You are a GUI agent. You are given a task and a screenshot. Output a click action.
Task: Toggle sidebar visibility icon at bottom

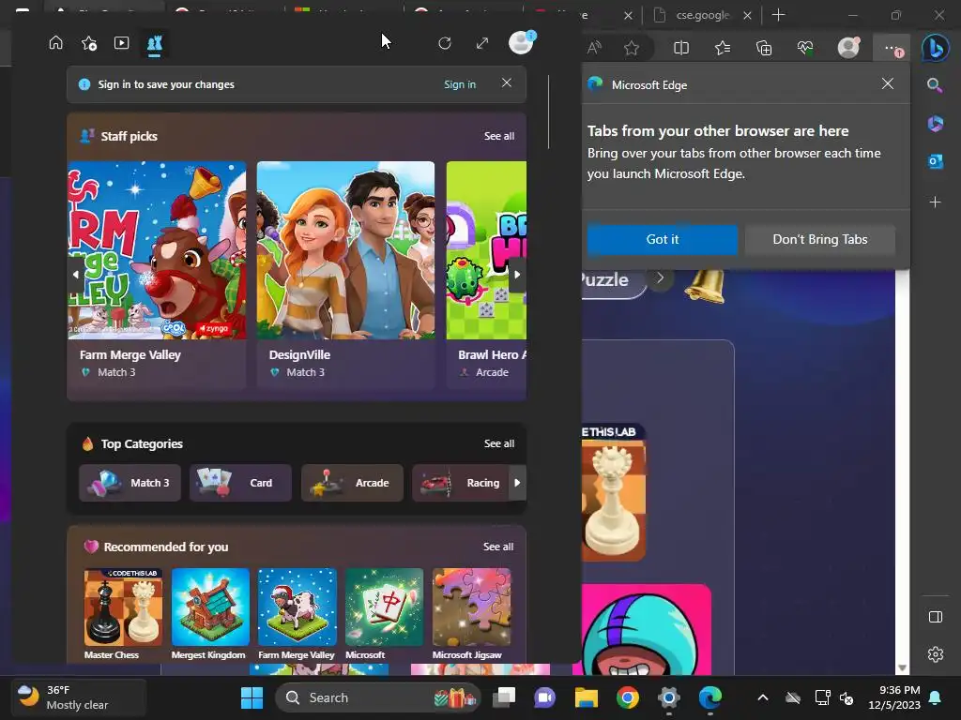pyautogui.click(x=936, y=617)
